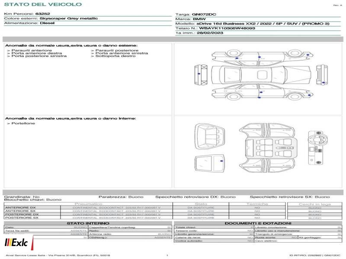Click Specchietto retrovisore DX: Buono
Viewport: 346px width, 259px height.
coord(195,197)
